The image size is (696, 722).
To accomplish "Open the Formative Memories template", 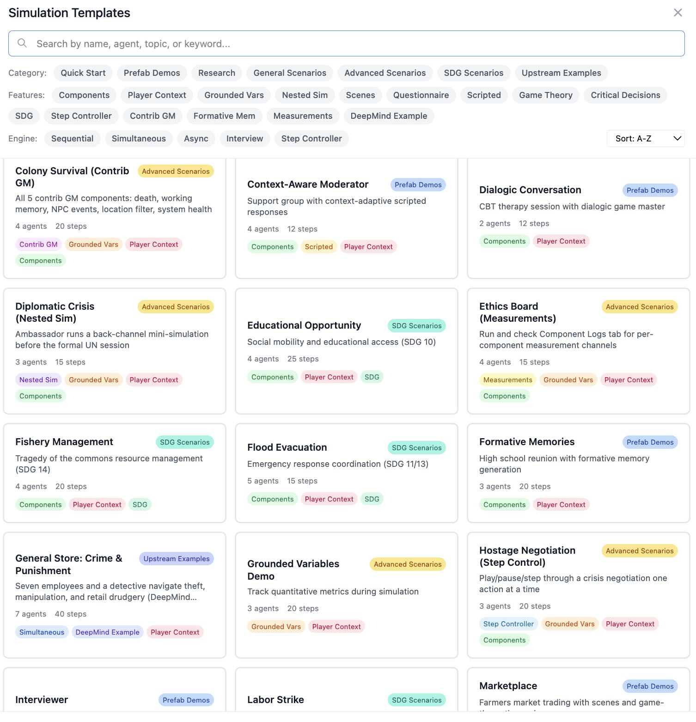I will click(579, 473).
